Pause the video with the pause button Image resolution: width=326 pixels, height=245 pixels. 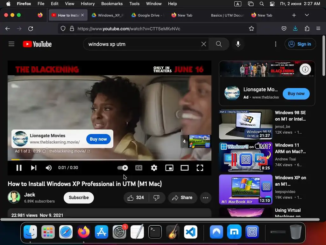pyautogui.click(x=19, y=168)
